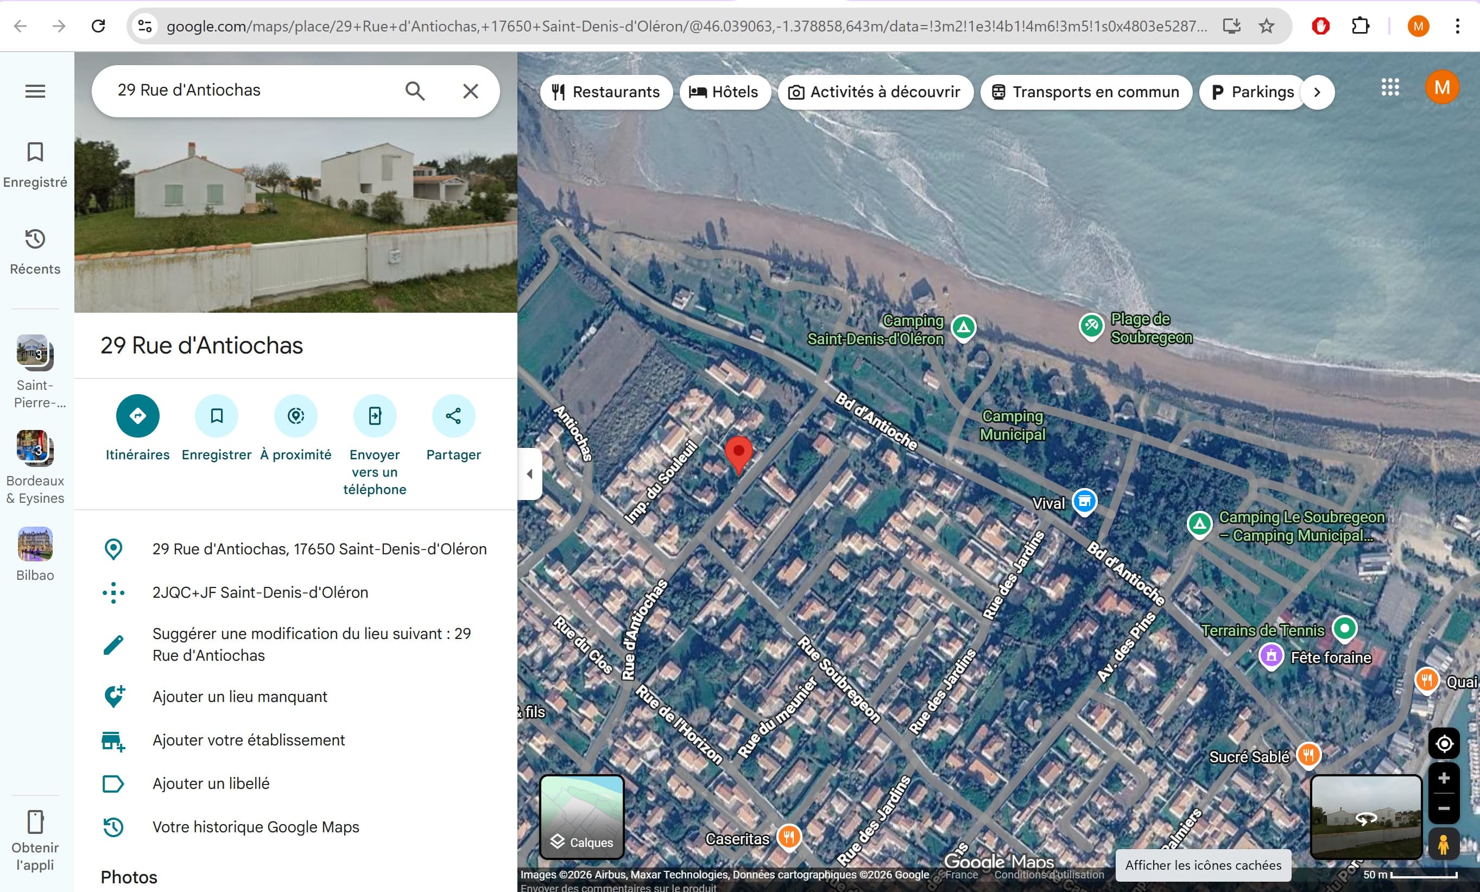Select the Parkings filter chip
1480x892 pixels.
point(1252,92)
